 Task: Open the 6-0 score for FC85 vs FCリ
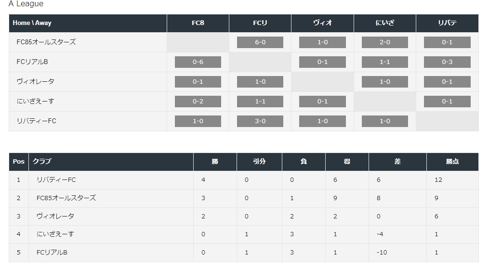[x=260, y=42]
